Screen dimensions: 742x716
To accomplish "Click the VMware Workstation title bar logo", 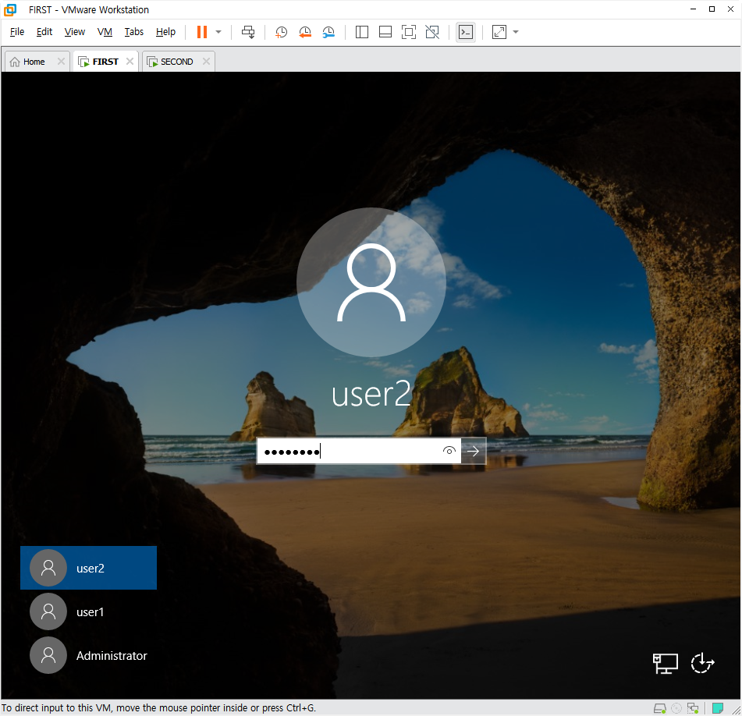I will [10, 9].
